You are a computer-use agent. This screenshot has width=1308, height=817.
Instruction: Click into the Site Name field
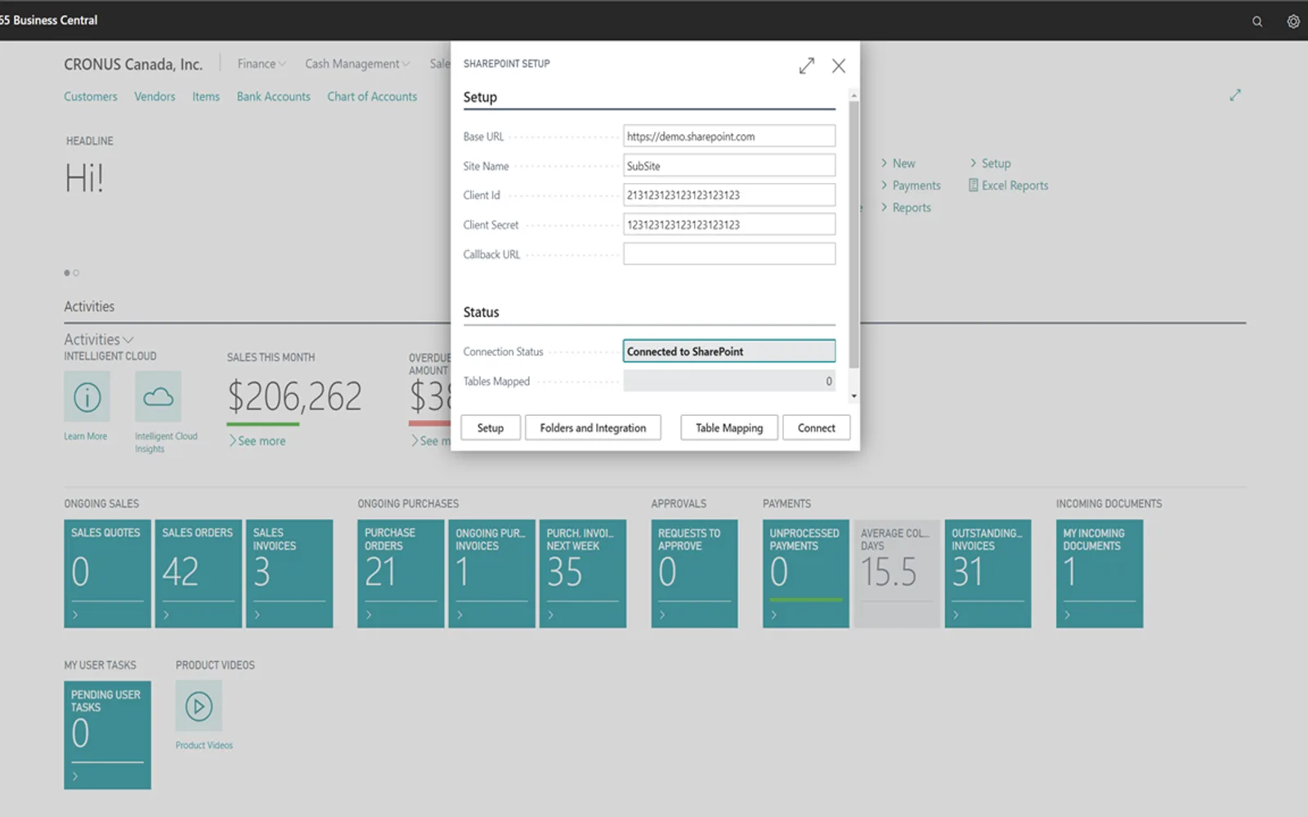729,166
